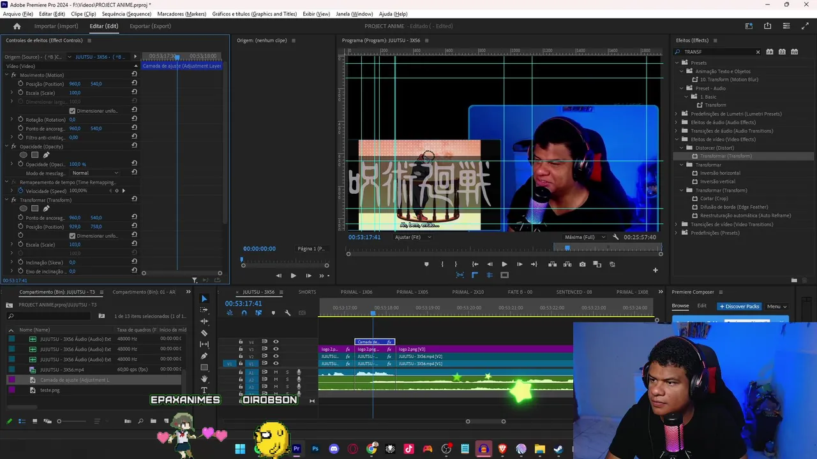Viewport: 817px width, 459px height.
Task: Select the Hand tool
Action: click(204, 379)
